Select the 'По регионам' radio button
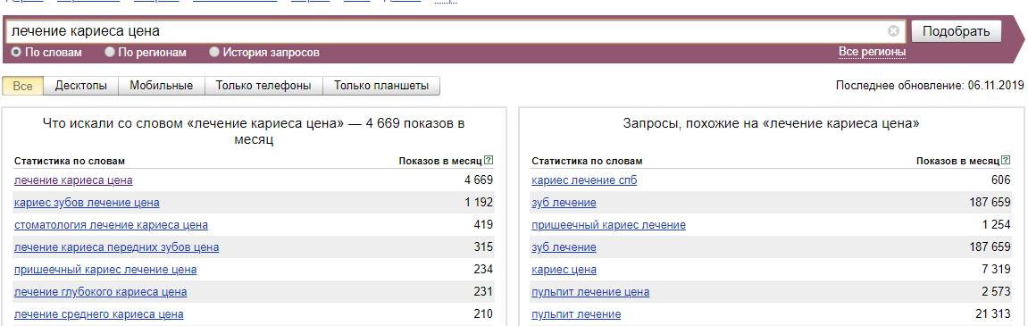Image resolution: width=1028 pixels, height=326 pixels. tap(110, 52)
